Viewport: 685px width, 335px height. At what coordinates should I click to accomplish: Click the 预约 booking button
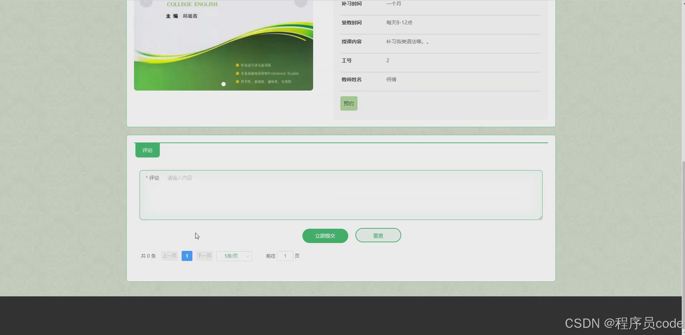(x=349, y=103)
